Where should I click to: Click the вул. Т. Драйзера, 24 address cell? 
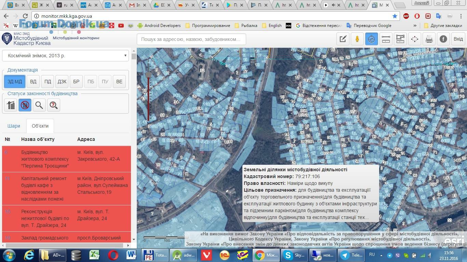[93, 215]
